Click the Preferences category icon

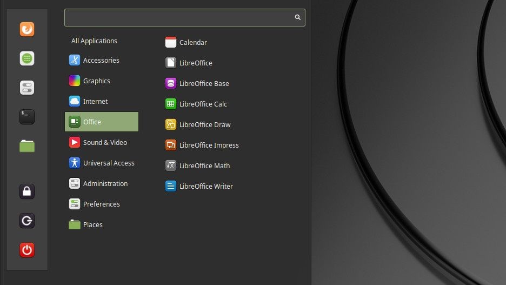[x=75, y=204]
